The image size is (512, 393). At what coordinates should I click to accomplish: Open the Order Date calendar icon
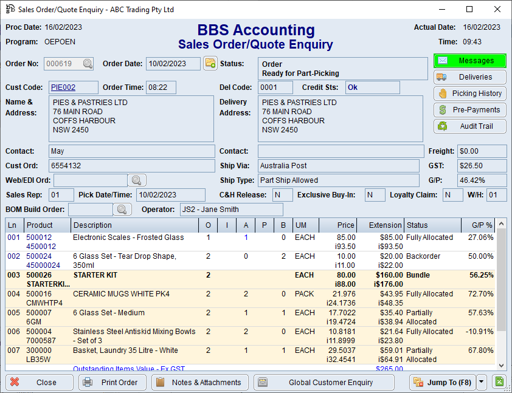coord(210,63)
